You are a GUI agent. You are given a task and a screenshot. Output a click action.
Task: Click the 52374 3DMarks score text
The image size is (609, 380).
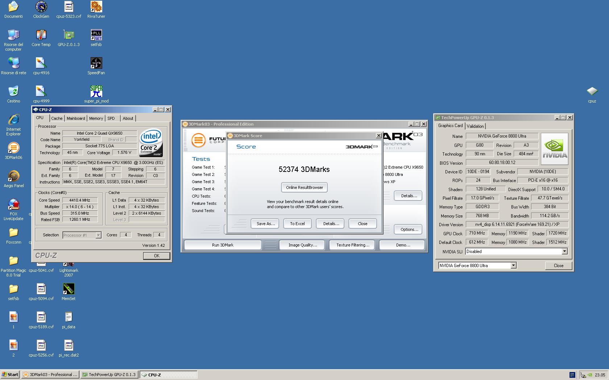(304, 169)
